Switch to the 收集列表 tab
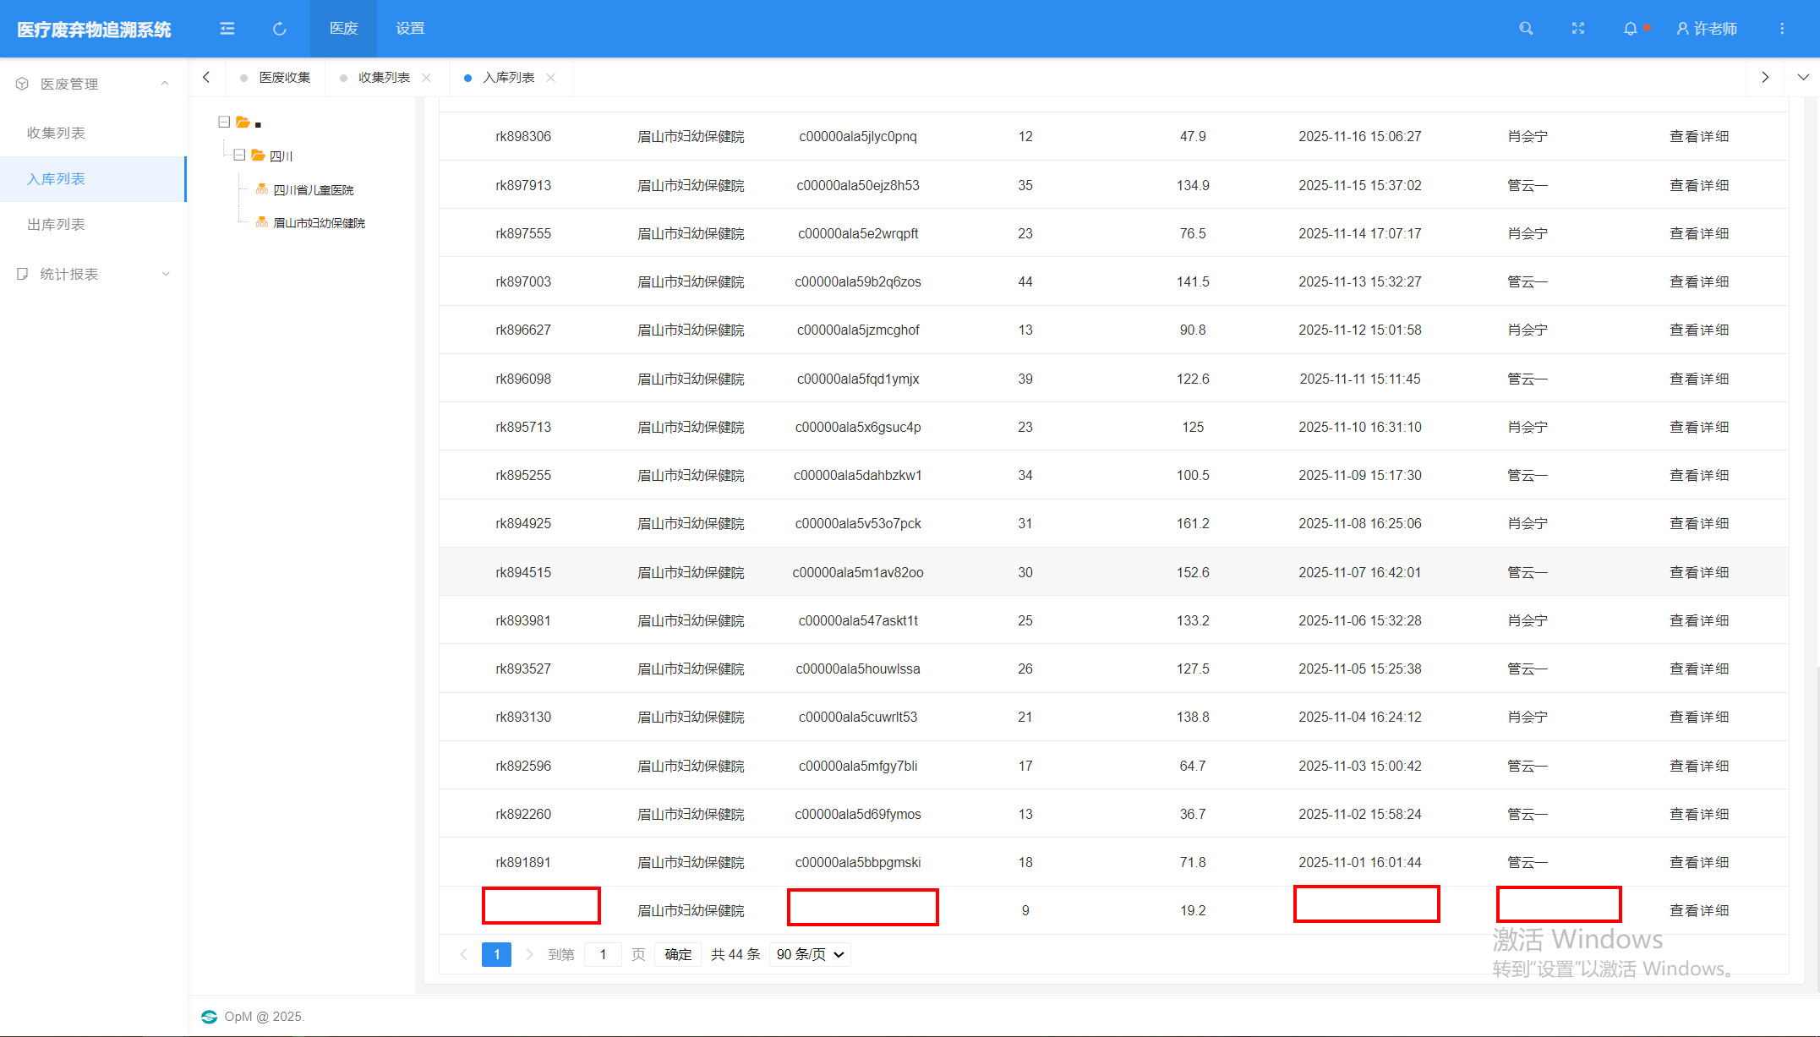This screenshot has height=1037, width=1820. click(x=384, y=77)
